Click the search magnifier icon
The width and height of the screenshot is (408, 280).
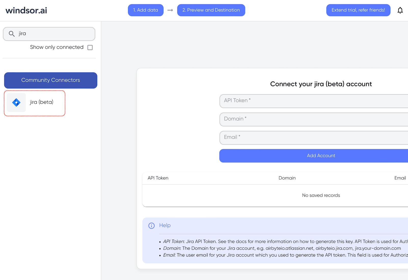(x=11, y=33)
